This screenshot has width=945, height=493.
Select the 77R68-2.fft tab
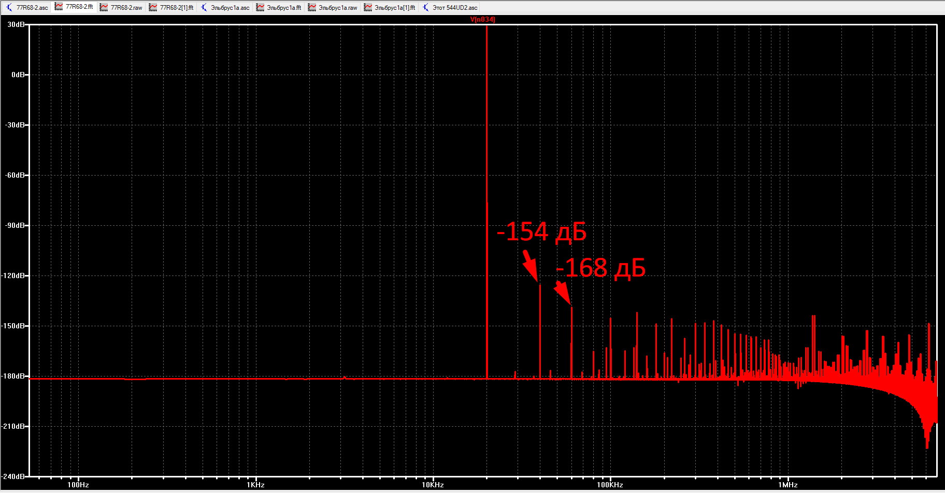click(74, 7)
